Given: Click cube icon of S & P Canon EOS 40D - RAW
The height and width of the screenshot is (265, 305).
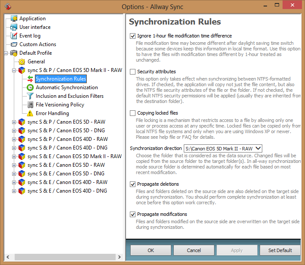Looking at the screenshot, I should click(x=22, y=139).
